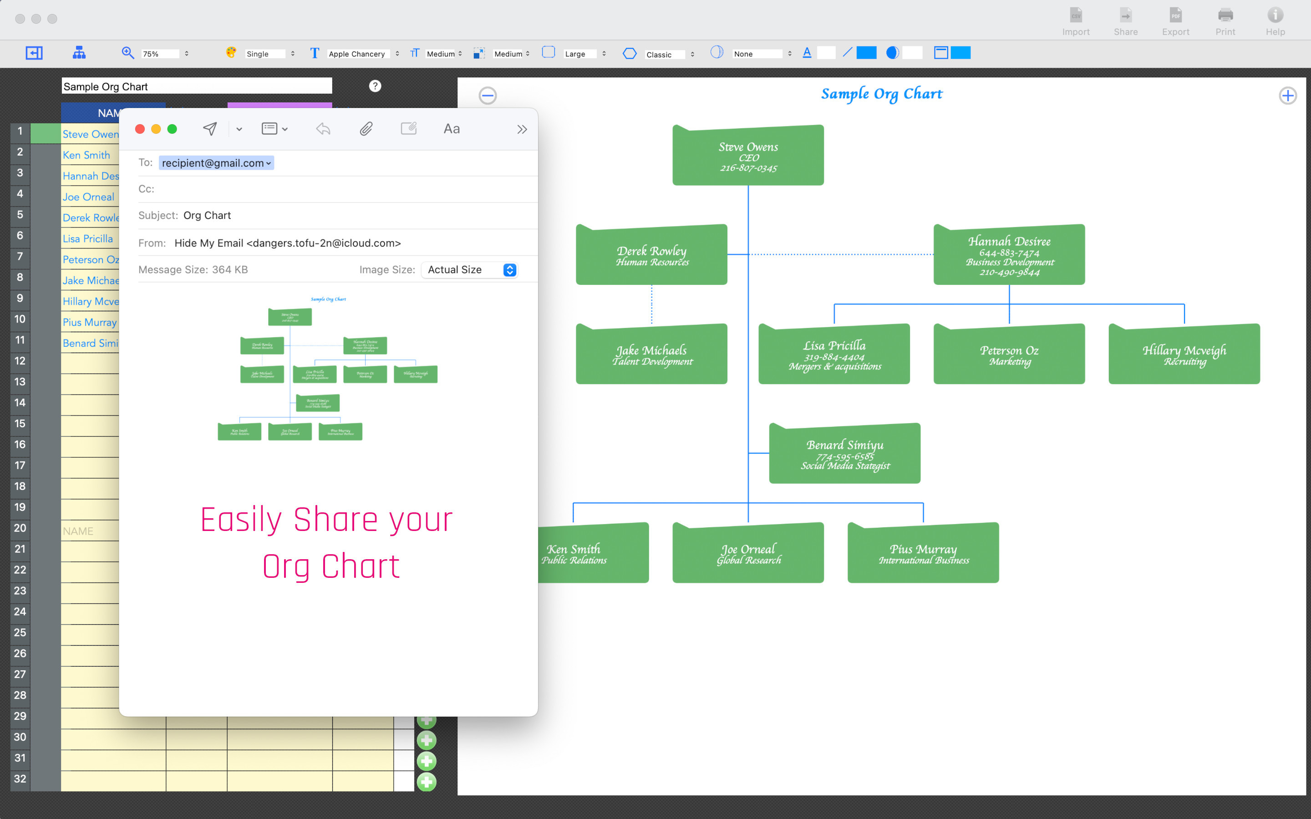Zoom in chart with plus button
Screen dimensions: 1311x819
pyautogui.click(x=1287, y=96)
